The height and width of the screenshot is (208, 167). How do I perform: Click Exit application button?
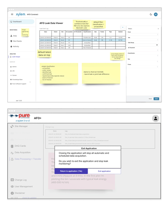click(x=104, y=171)
